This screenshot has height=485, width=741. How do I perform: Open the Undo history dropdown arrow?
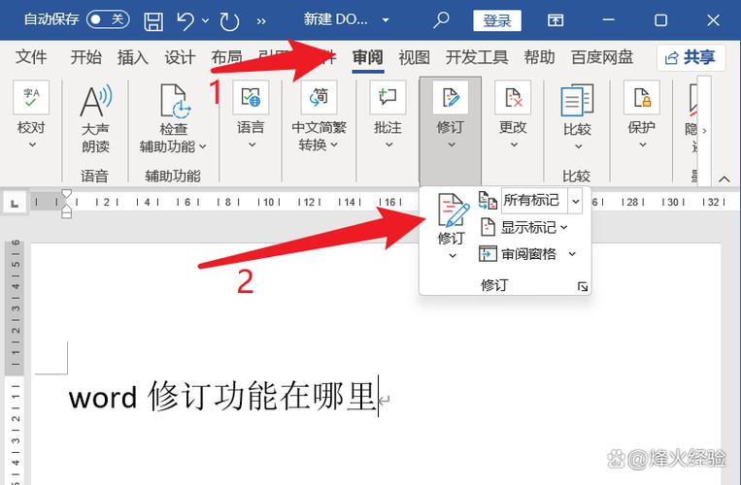coord(205,20)
